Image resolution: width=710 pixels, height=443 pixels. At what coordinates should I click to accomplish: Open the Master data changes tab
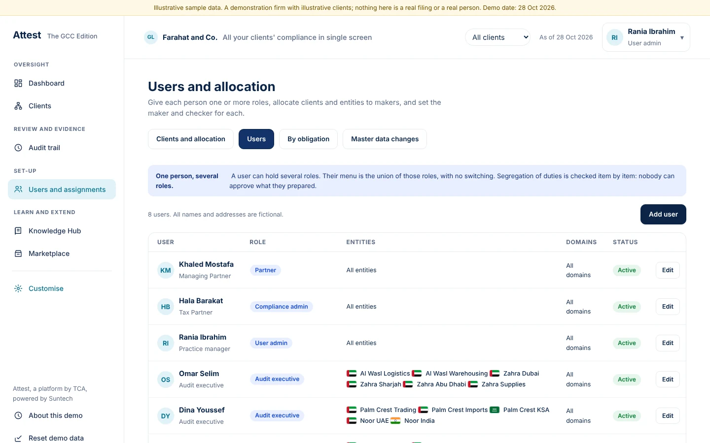point(385,139)
